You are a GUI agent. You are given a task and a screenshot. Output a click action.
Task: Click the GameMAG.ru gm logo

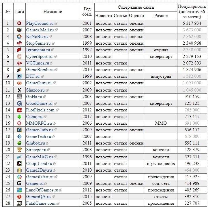pos(19,157)
